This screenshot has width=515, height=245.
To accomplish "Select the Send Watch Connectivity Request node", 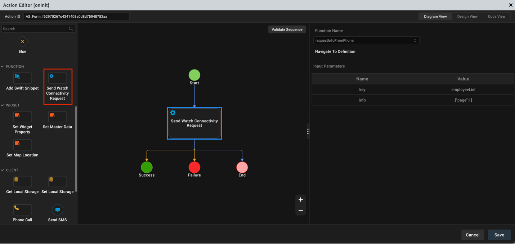I will (x=194, y=123).
